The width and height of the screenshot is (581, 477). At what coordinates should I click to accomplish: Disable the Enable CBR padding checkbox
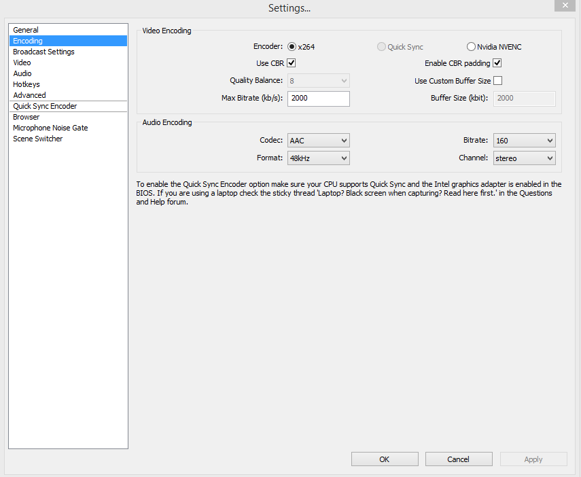point(497,63)
